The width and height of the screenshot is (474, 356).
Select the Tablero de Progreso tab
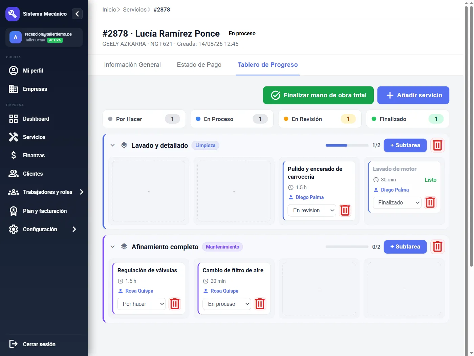pos(267,65)
